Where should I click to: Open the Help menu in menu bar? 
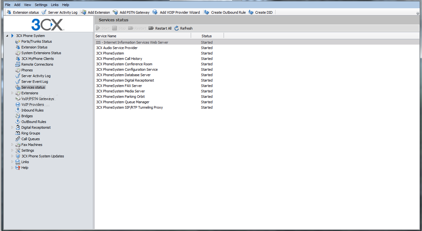click(65, 5)
